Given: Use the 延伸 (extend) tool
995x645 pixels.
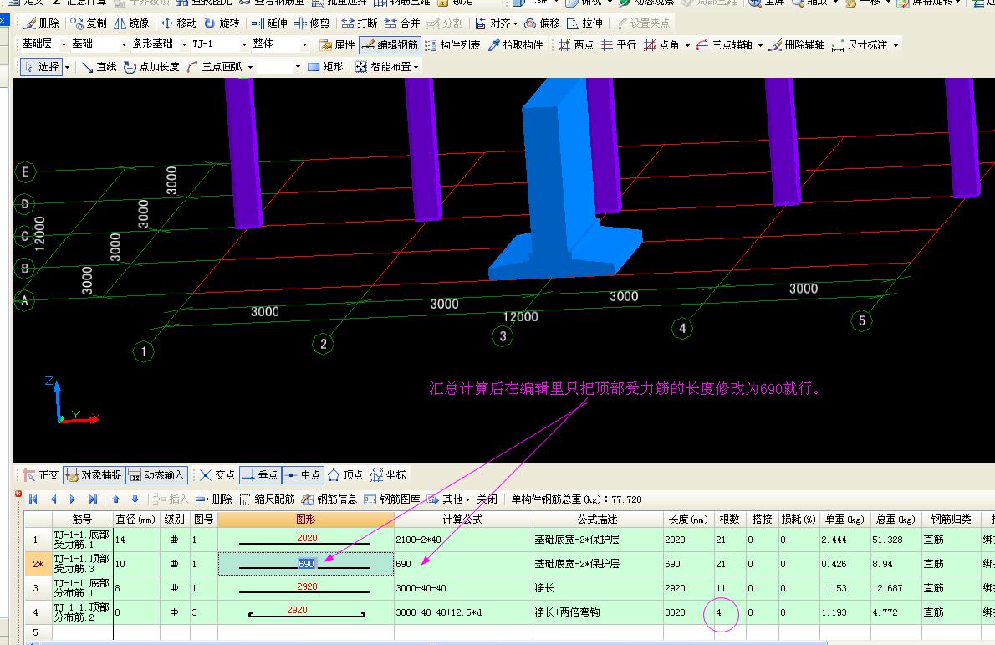Looking at the screenshot, I should [270, 23].
